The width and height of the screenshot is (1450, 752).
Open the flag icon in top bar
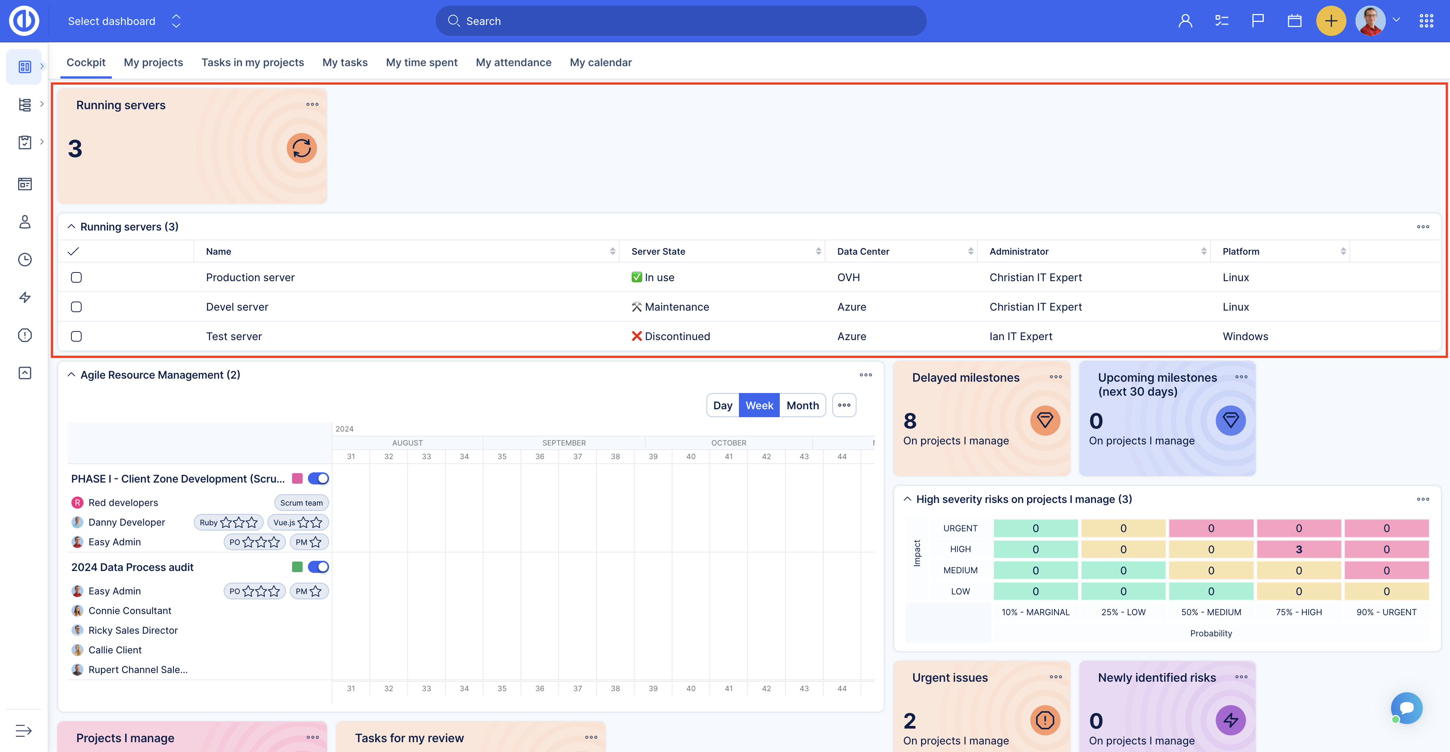[x=1257, y=22]
